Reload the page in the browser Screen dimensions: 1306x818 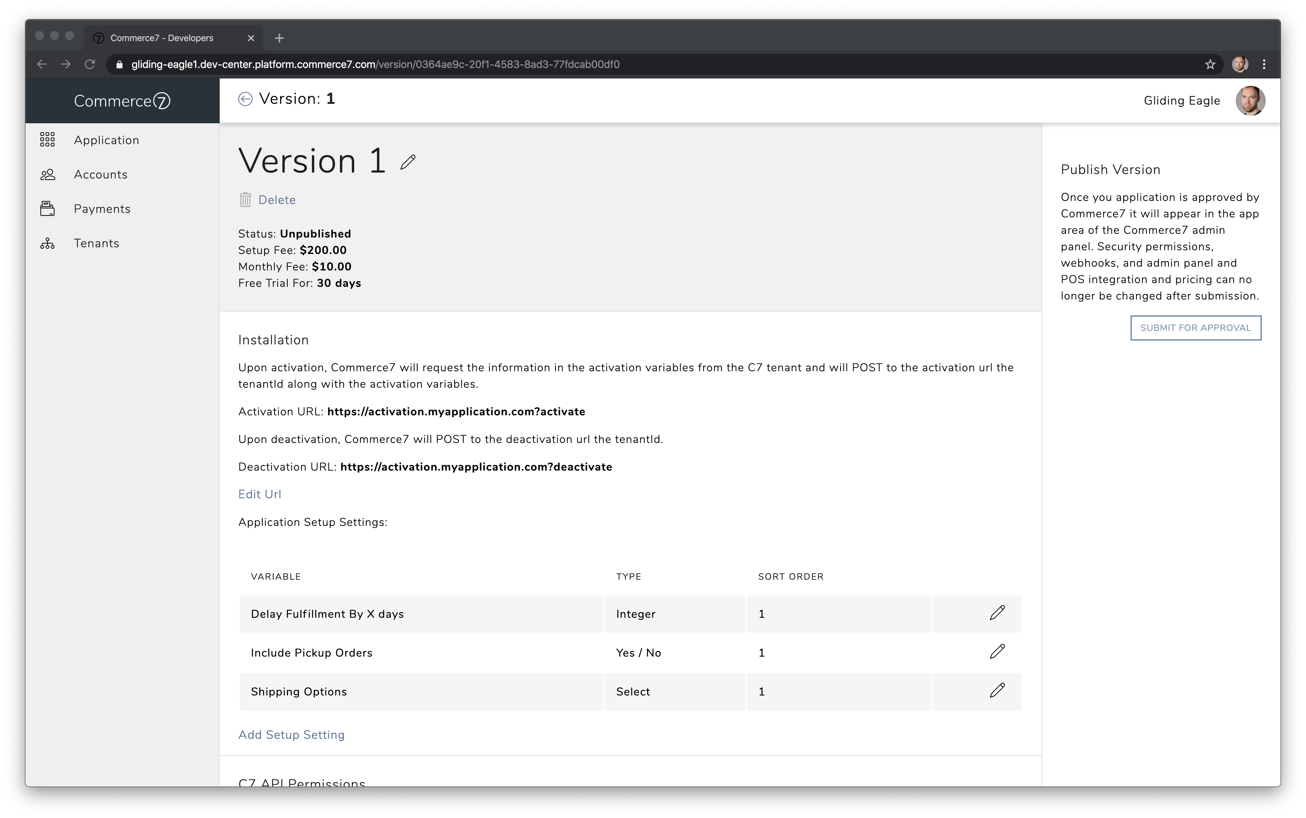90,64
